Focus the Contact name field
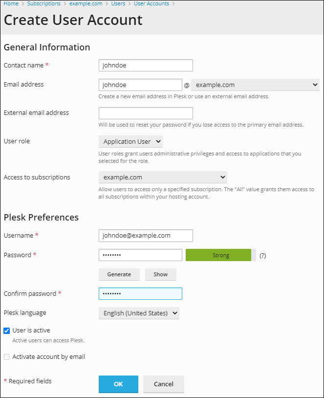 click(x=146, y=66)
